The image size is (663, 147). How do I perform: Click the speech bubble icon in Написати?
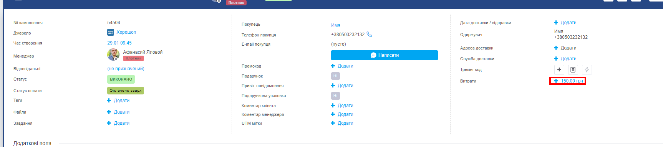(373, 55)
